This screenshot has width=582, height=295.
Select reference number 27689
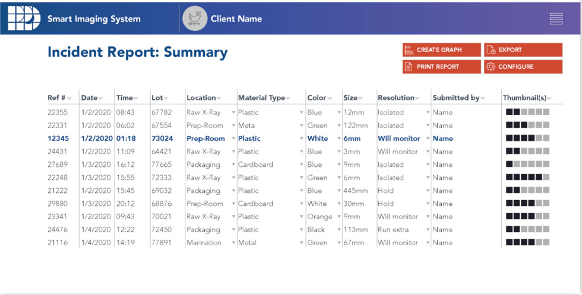58,164
